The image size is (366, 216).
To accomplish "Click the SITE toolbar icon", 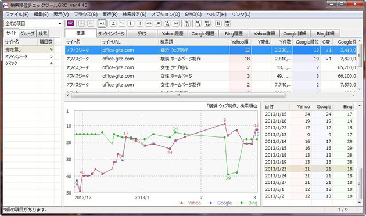I will pos(198,23).
